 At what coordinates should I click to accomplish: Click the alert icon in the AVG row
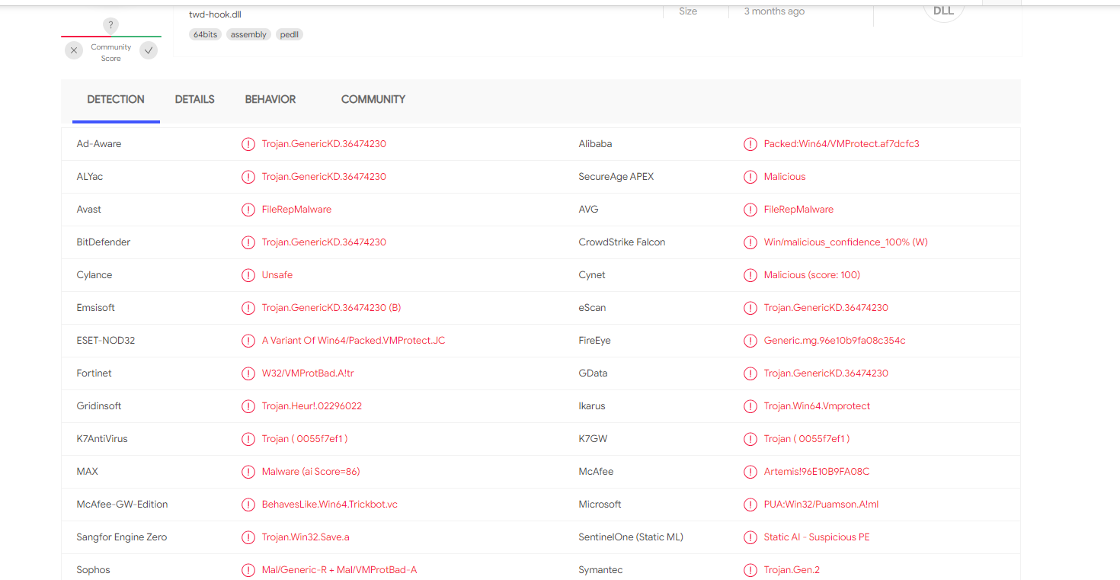coord(750,210)
